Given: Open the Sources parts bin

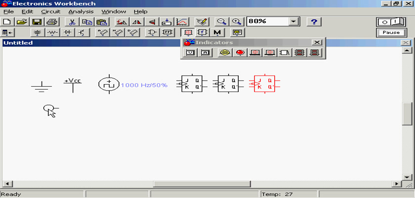Looking at the screenshot, I should click(38, 33).
